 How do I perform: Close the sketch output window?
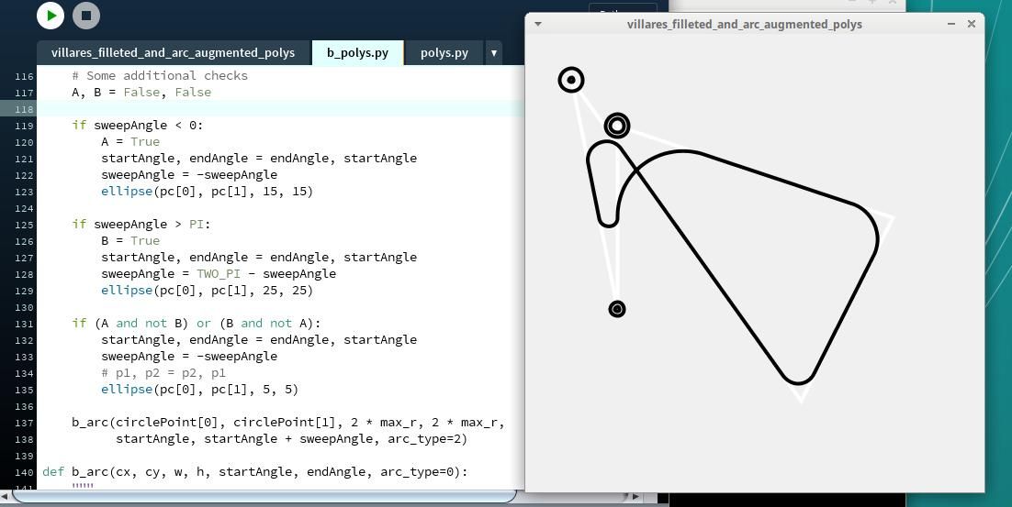[x=972, y=24]
